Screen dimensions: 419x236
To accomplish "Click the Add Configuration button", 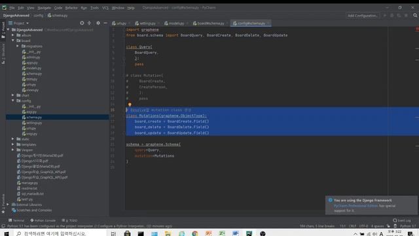I will click(362, 16).
